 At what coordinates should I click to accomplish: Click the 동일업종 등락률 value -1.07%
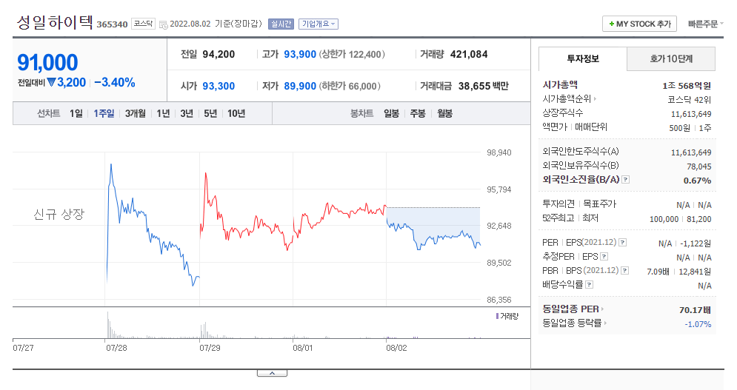[698, 324]
